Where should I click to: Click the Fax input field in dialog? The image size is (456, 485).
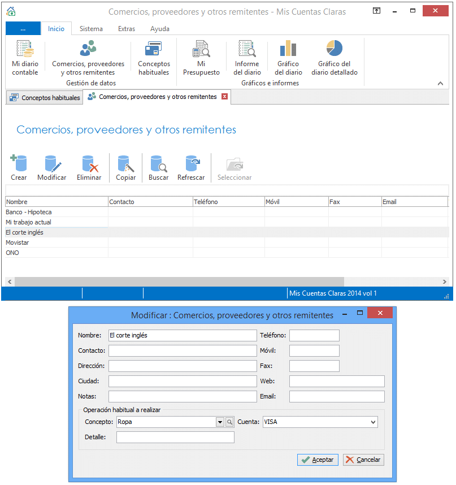[x=314, y=366]
